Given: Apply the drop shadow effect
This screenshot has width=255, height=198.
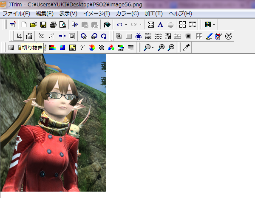Looking at the screenshot, I should (119, 36).
